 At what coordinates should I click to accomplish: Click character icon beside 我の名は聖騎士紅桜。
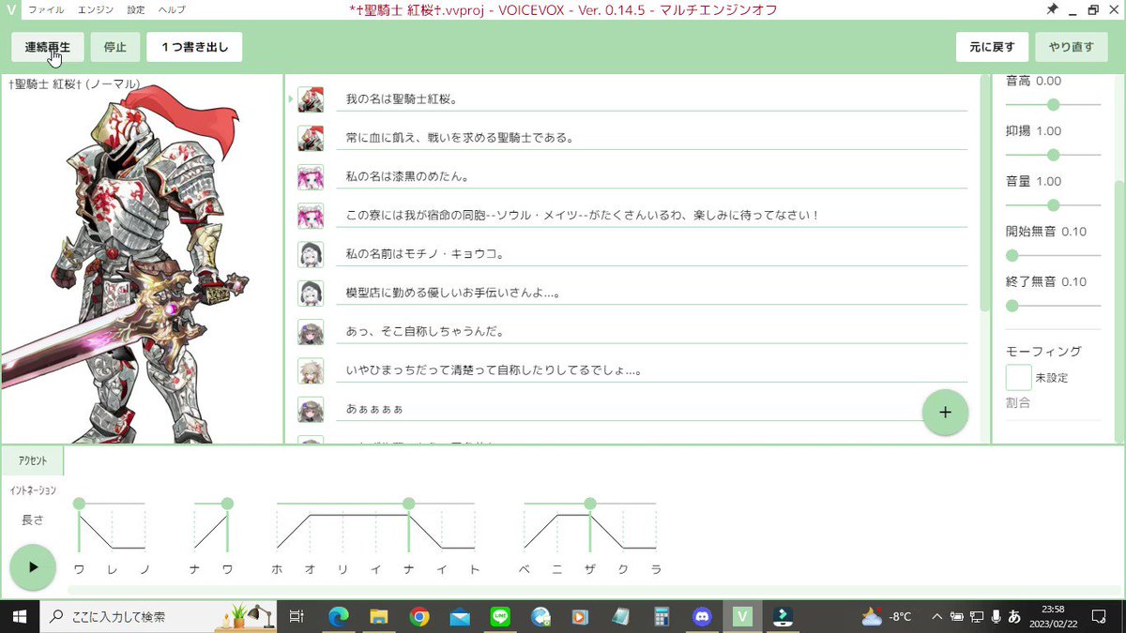pos(311,98)
